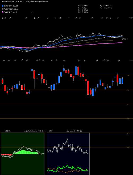This screenshot has width=133, height=175.
Task: Click the 47 price axis label
Action: (x=127, y=105)
